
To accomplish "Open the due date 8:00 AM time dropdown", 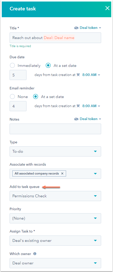I will [91, 75].
